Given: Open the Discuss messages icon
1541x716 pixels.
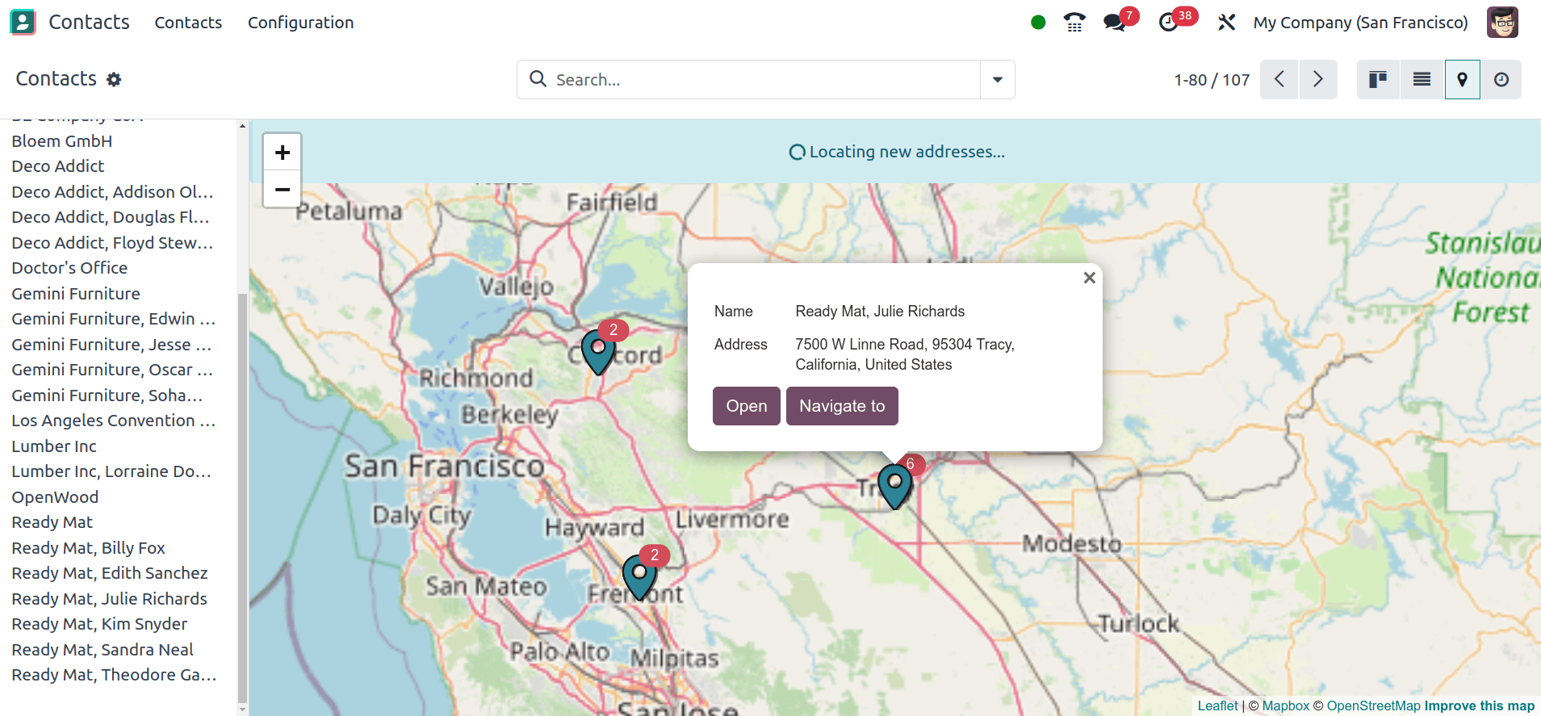Looking at the screenshot, I should tap(1115, 23).
